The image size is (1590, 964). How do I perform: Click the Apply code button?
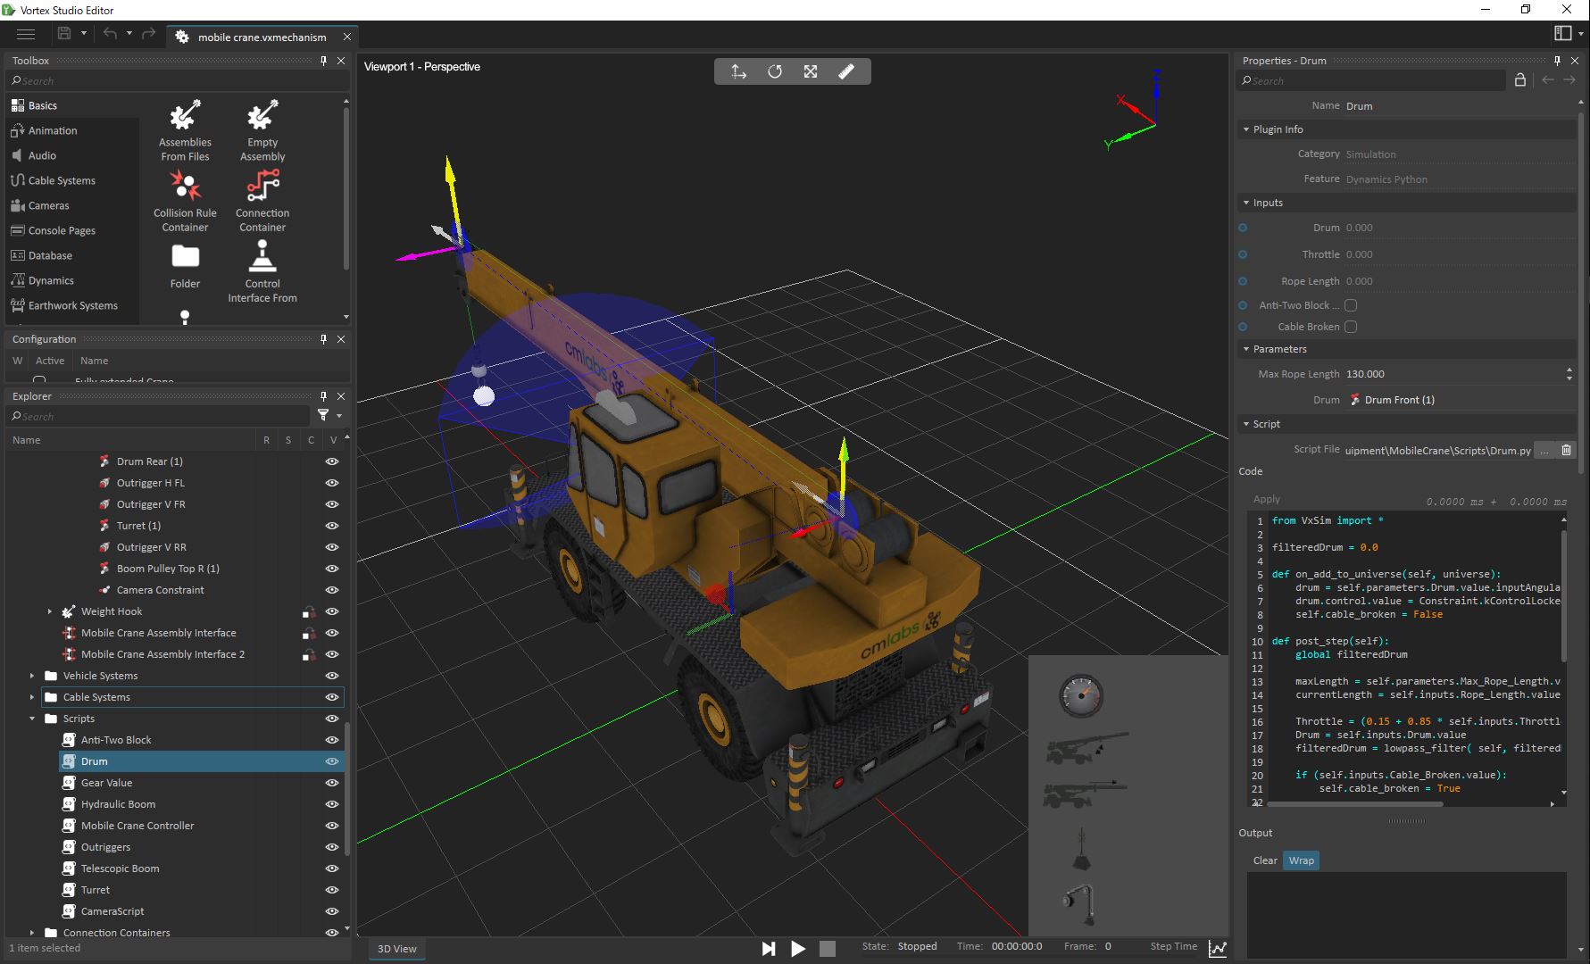[x=1267, y=499]
